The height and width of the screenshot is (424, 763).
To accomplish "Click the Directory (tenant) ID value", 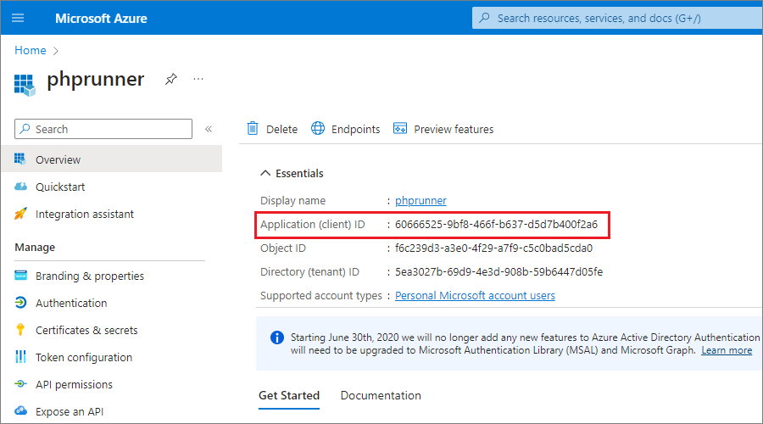I will pyautogui.click(x=498, y=271).
